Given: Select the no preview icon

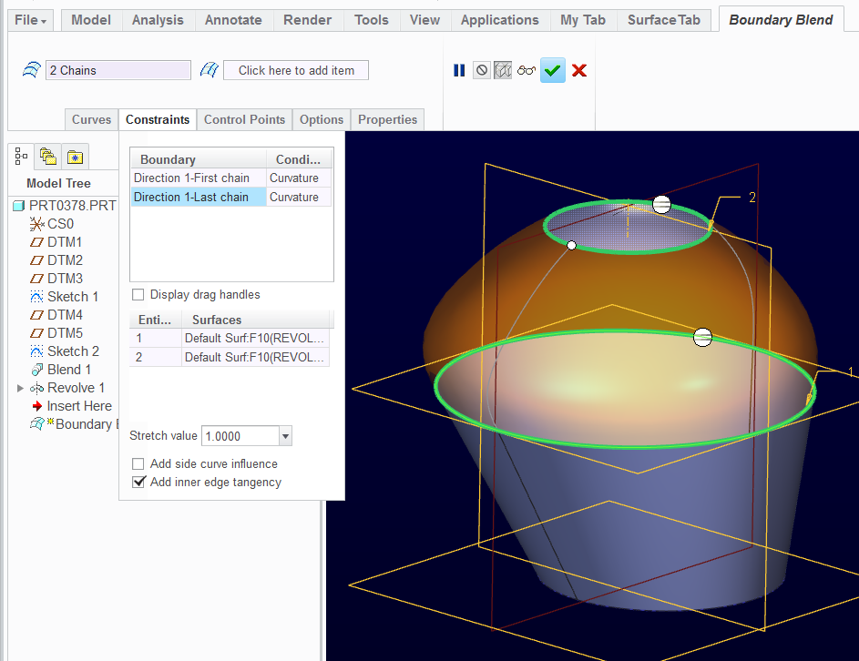Looking at the screenshot, I should tap(482, 71).
